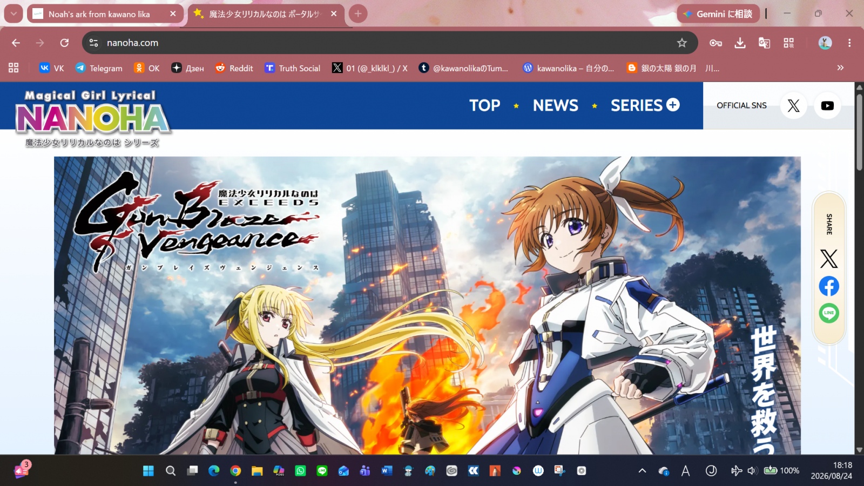Open the Дзен bookmark
Screen dimensions: 864x486
pos(187,68)
